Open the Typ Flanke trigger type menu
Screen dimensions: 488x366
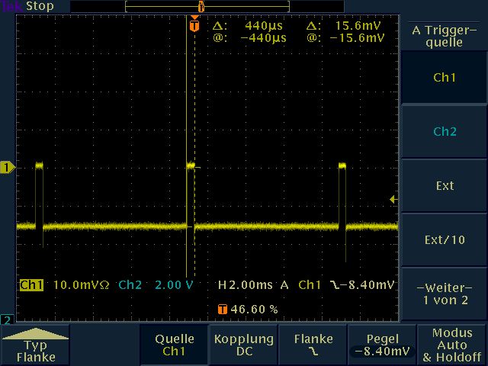(36, 345)
